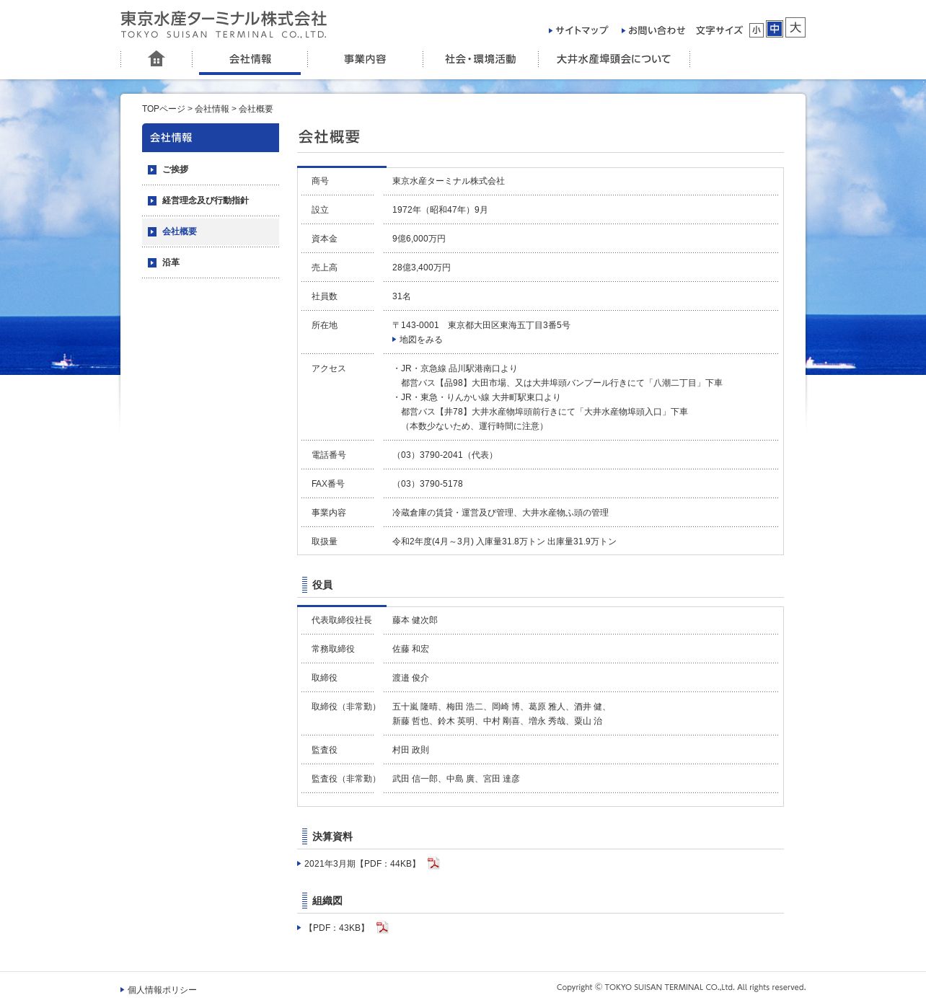Click the 東京水産ターミナル株式会社 header logo

coord(224,25)
